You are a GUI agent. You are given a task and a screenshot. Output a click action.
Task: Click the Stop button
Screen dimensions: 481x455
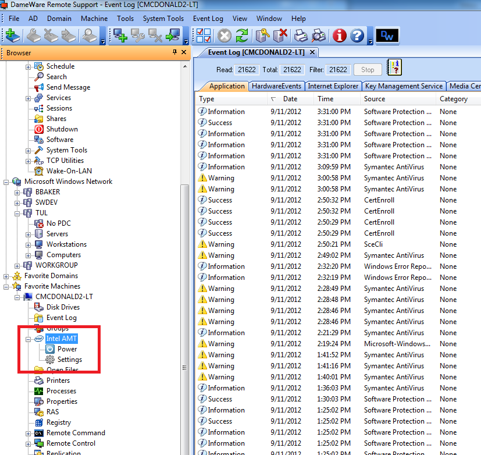pyautogui.click(x=368, y=70)
